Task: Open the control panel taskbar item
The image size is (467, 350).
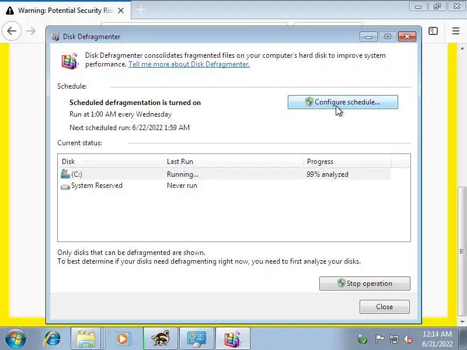Action: (x=197, y=339)
